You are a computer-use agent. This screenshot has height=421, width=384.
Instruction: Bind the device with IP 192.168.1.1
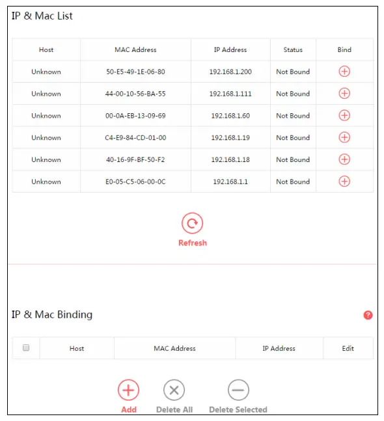pos(344,182)
